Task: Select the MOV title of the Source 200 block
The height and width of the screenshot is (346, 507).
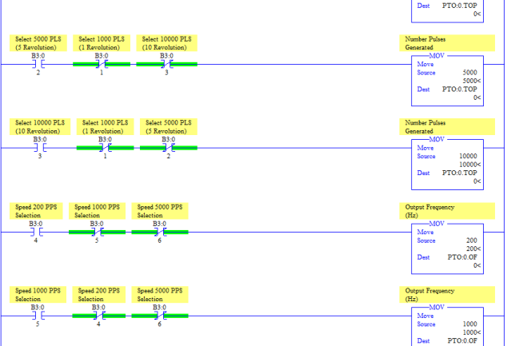Action: (437, 224)
